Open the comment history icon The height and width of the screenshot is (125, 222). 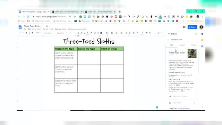184,27
